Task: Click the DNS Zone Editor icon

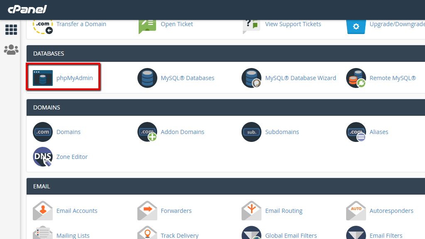Action: (x=43, y=156)
